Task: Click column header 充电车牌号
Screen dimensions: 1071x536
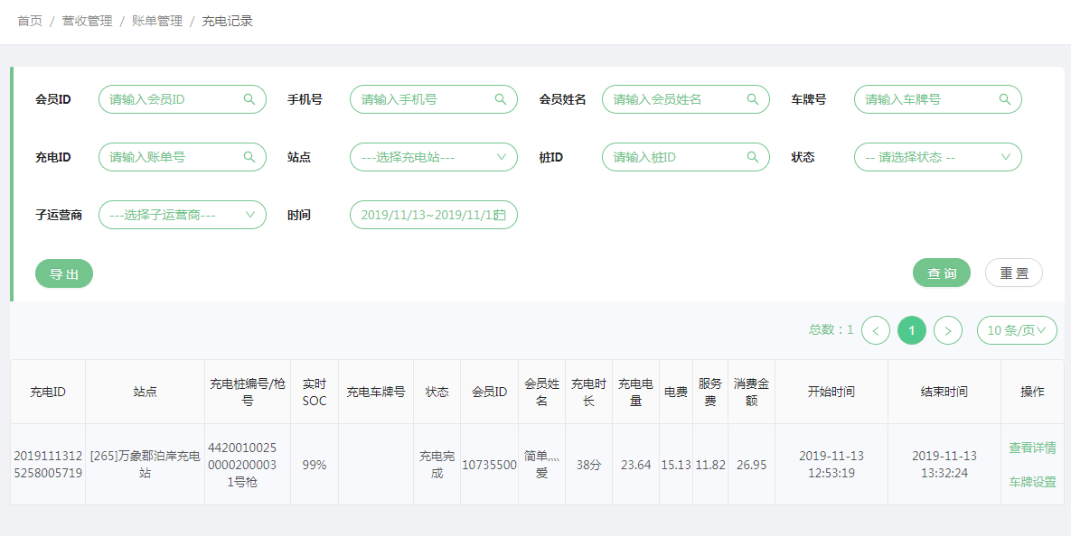Action: [x=376, y=393]
